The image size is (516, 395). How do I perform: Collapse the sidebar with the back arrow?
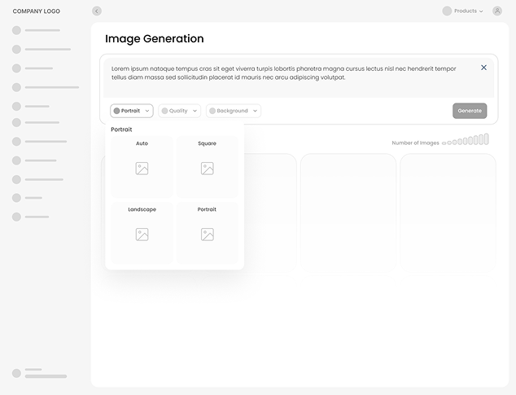(97, 11)
